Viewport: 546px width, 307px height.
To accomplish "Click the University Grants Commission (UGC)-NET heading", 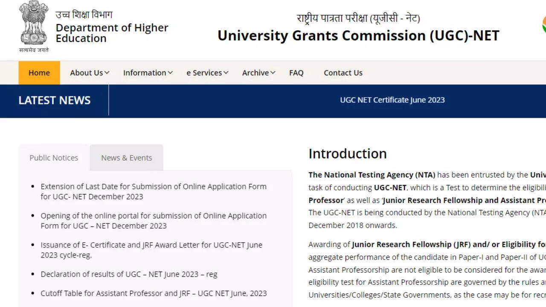I will [x=358, y=36].
